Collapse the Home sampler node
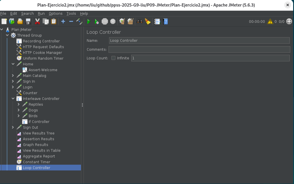The height and width of the screenshot is (184, 294). point(13,64)
